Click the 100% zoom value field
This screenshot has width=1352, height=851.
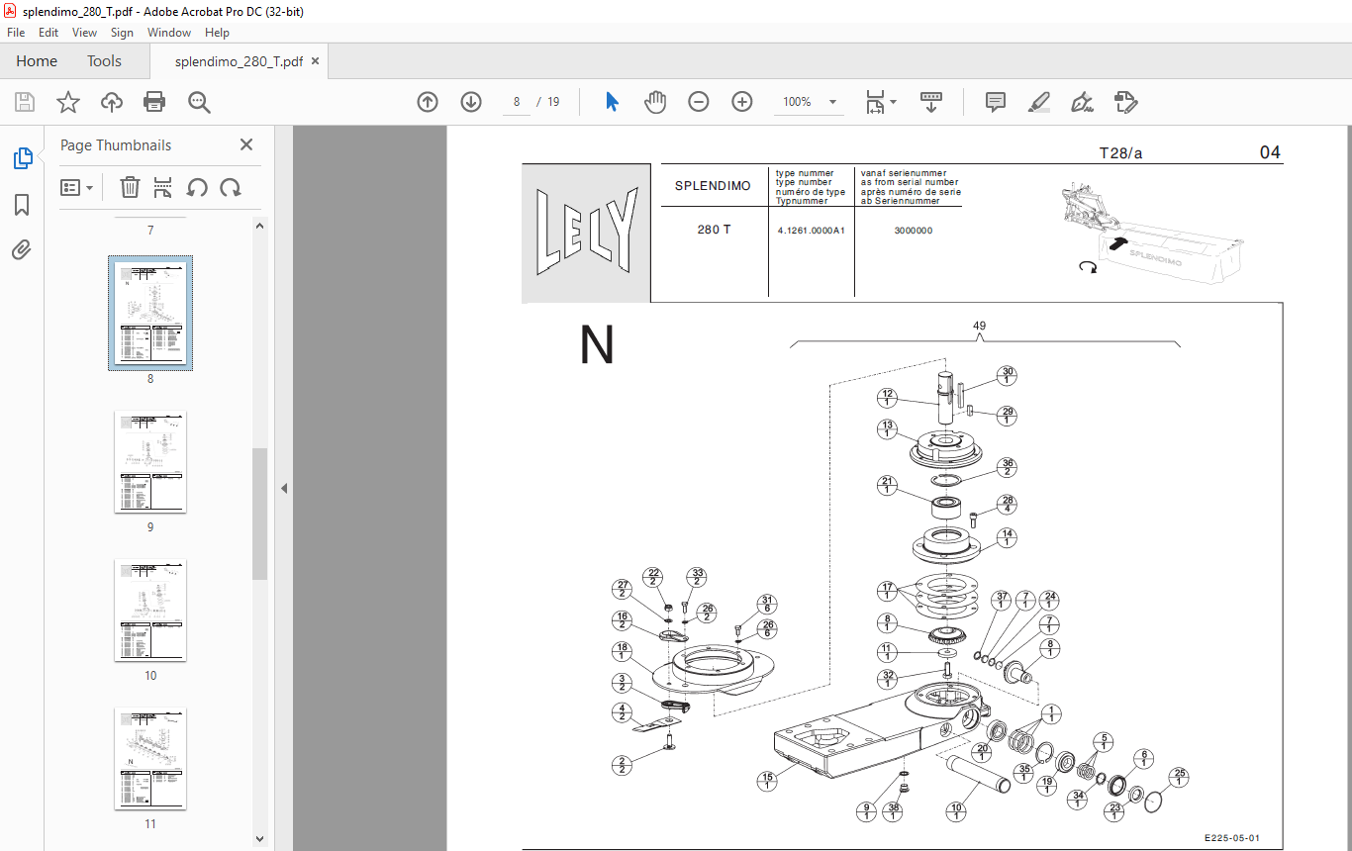797,102
